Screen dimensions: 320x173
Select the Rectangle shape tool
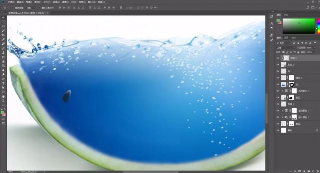click(x=3, y=92)
